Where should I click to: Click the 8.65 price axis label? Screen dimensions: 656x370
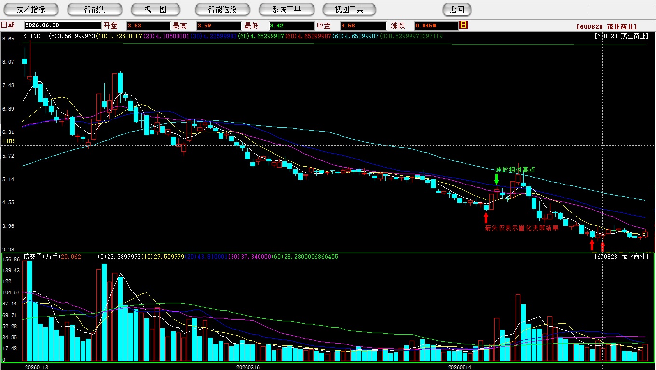(8, 38)
